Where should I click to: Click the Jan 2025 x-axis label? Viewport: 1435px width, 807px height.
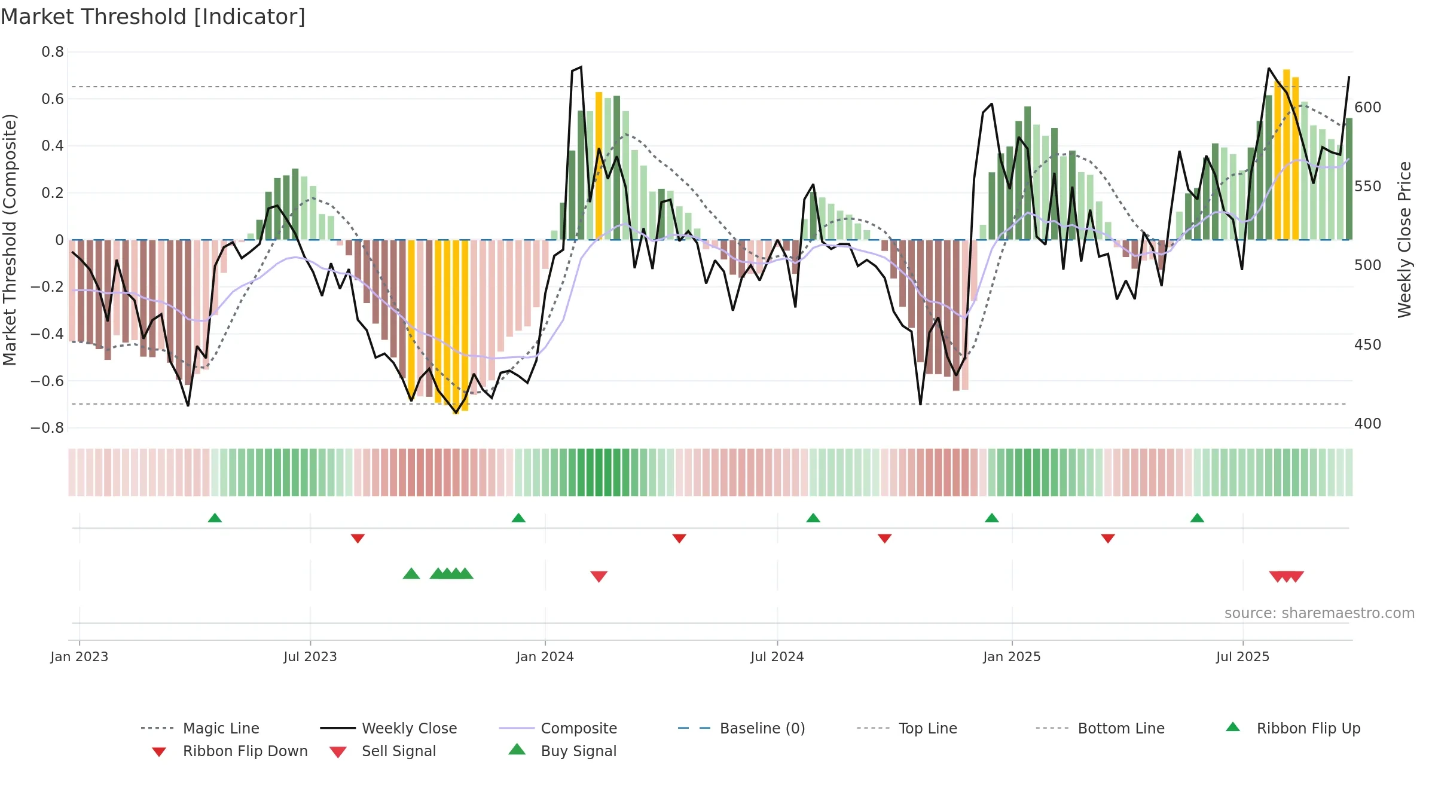[1012, 656]
